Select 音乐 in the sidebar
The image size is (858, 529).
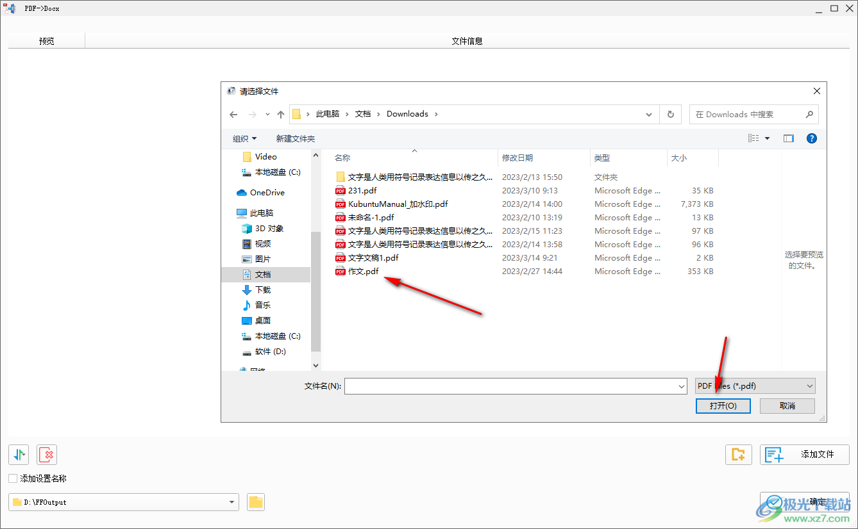tap(256, 305)
